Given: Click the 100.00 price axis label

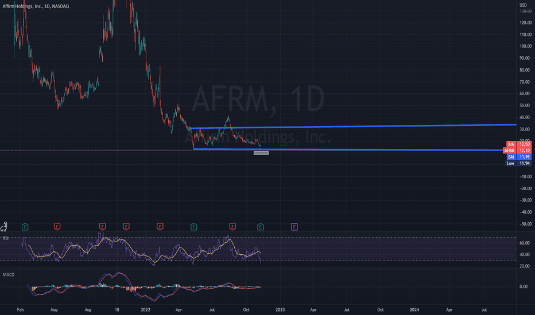Looking at the screenshot, I should (x=525, y=46).
